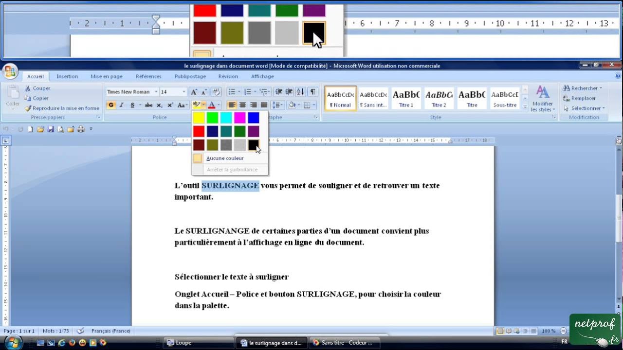Viewport: 623px width, 350px height.
Task: Click the Couper (cut) command
Action: [x=37, y=88]
